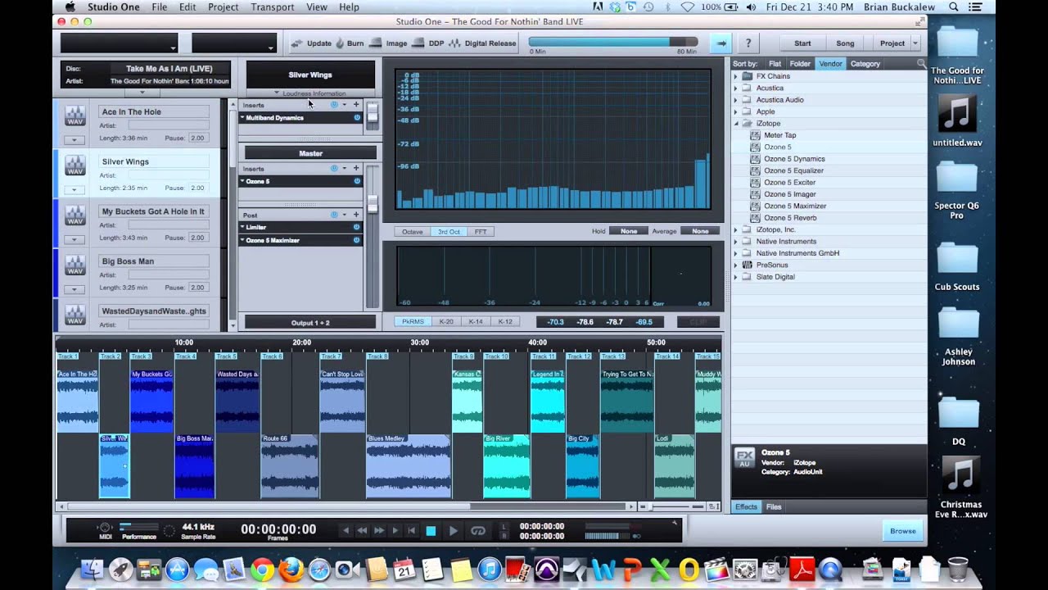Select Octave spectrum mode
The height and width of the screenshot is (590, 1048).
tap(413, 232)
